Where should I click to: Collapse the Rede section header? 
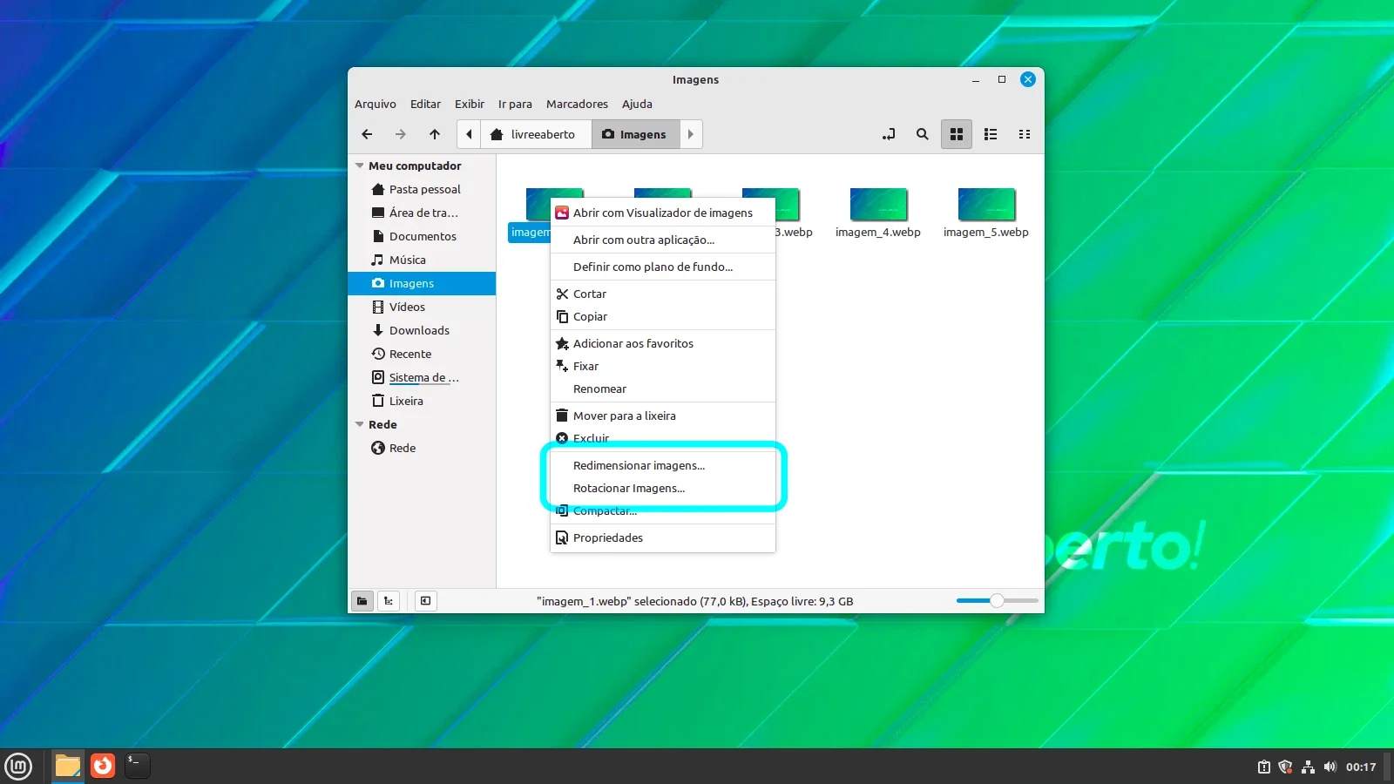(x=360, y=424)
